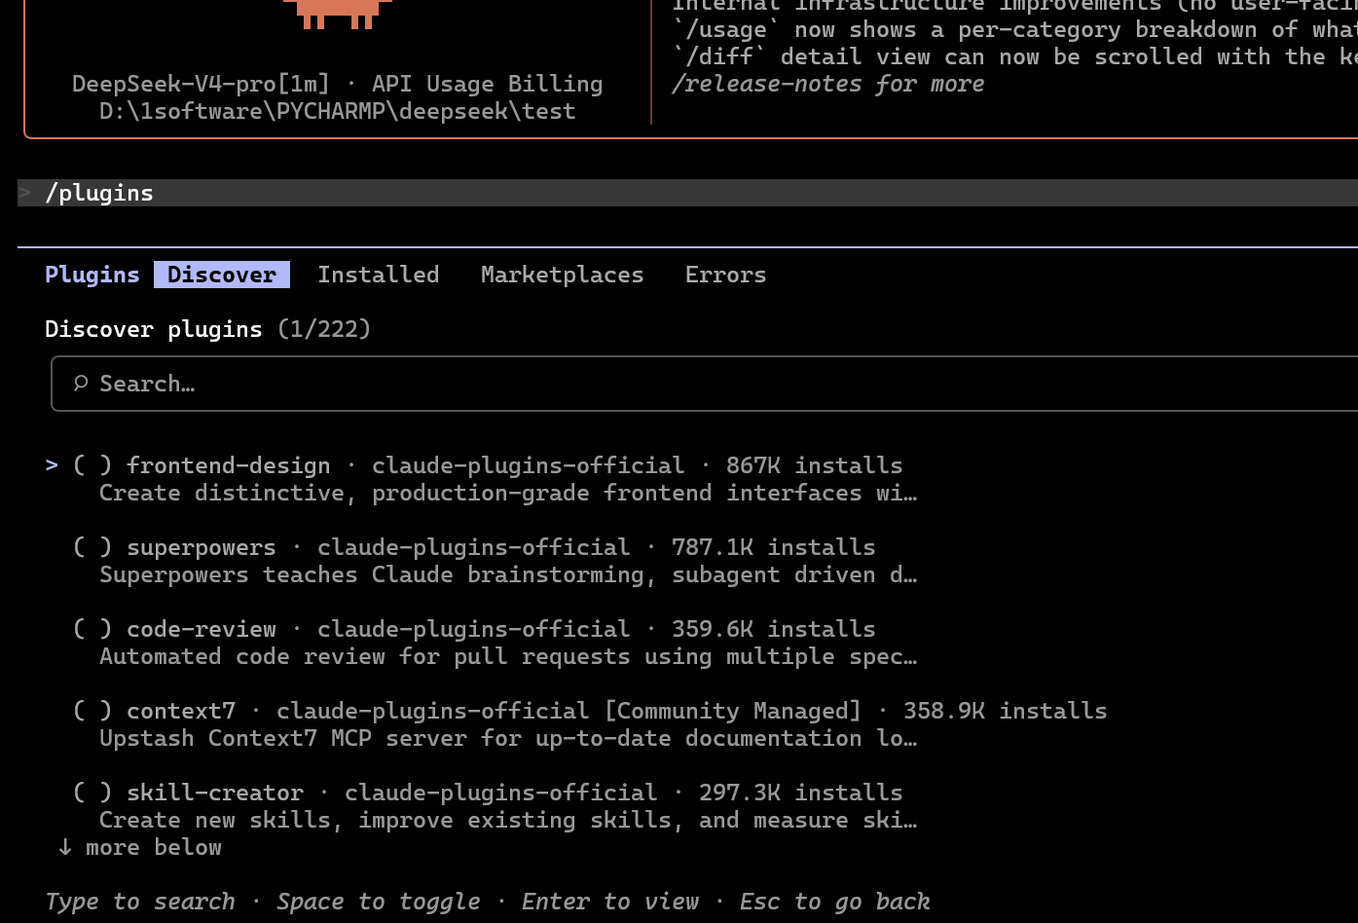Click the frontend-design description line
This screenshot has height=923, width=1358.
[x=508, y=493]
